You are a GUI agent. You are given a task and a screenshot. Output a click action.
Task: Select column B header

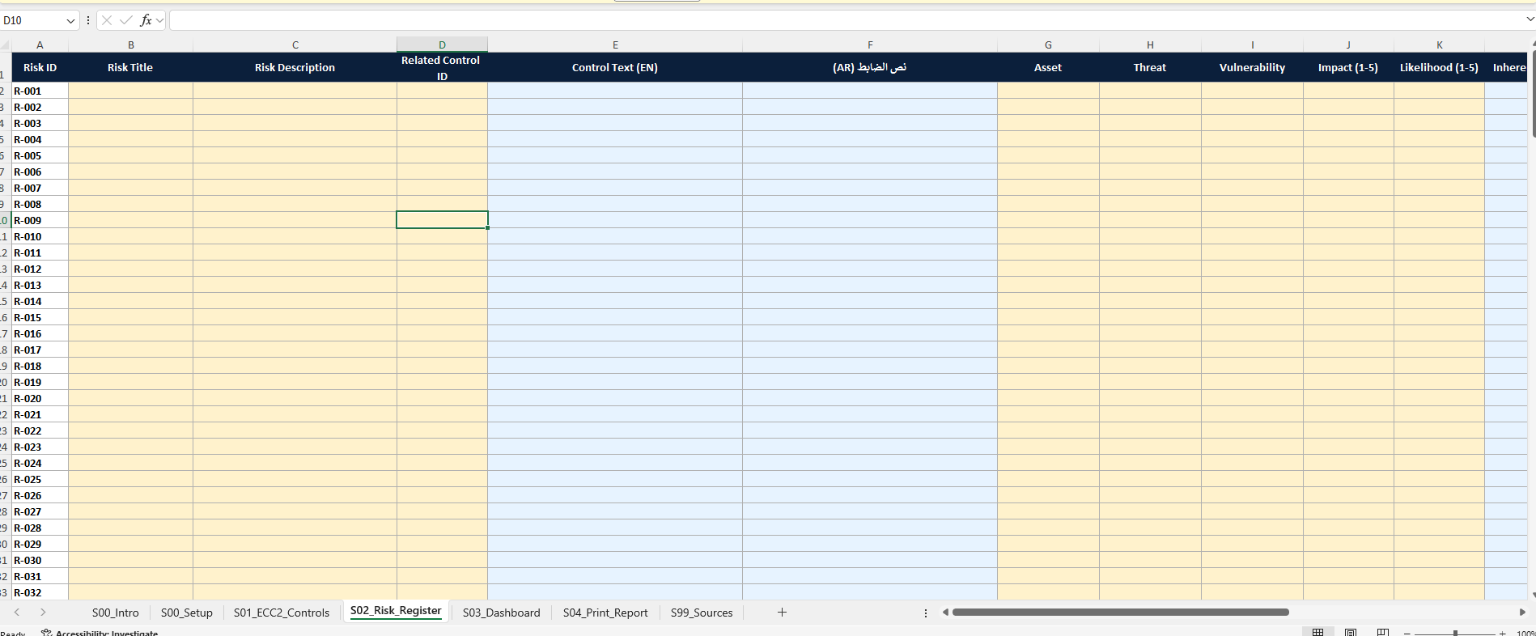(x=130, y=45)
